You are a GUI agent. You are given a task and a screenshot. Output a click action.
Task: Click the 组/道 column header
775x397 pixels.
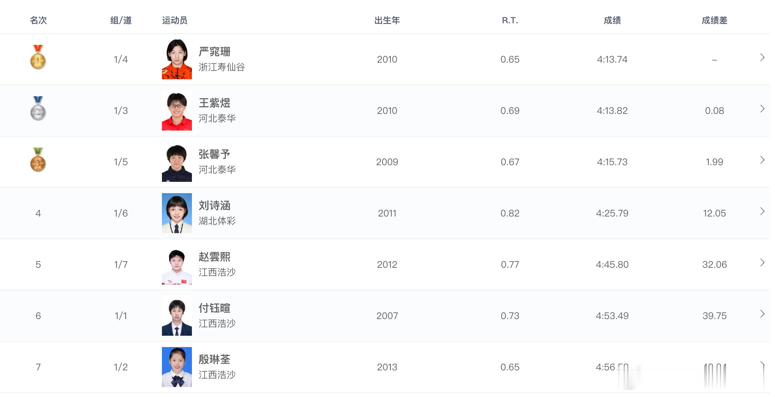coord(121,20)
